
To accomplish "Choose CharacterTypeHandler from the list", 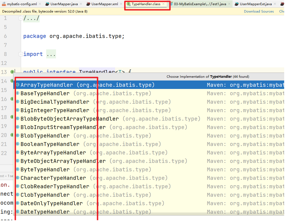I will [149, 178].
